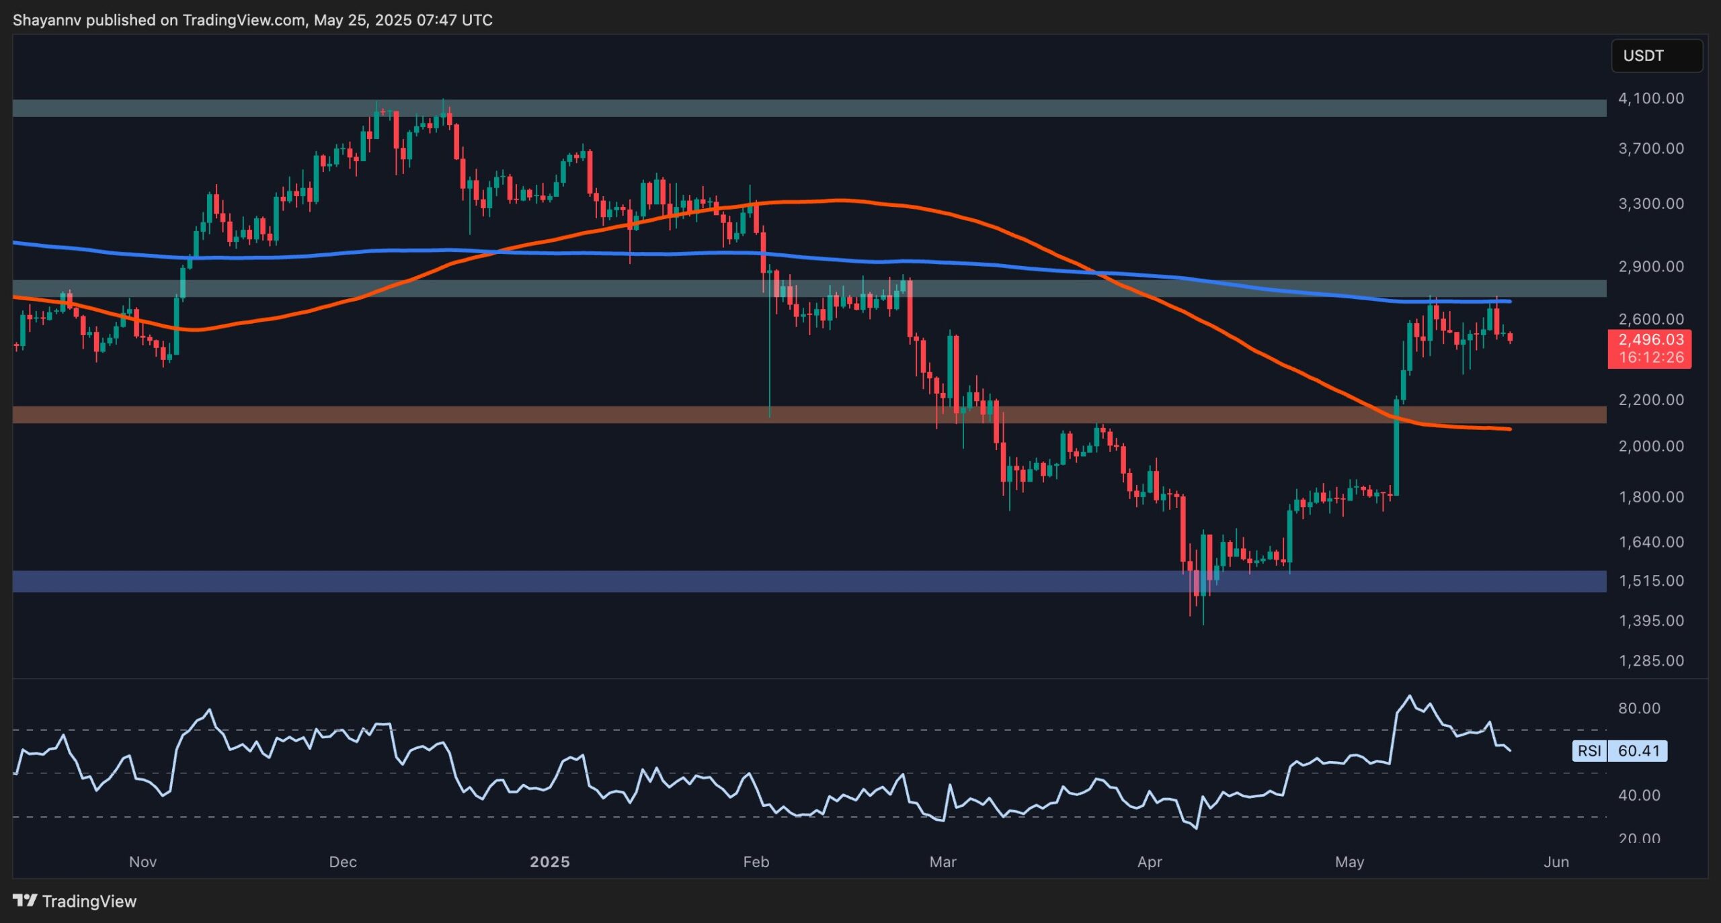
Task: Click the 80.00 RSI axis label
Action: click(1639, 708)
